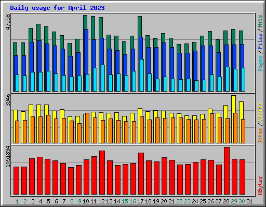Image resolution: width=266 pixels, height=207 pixels.
Task: Click day 21 on the x-axis
Action: point(171,201)
